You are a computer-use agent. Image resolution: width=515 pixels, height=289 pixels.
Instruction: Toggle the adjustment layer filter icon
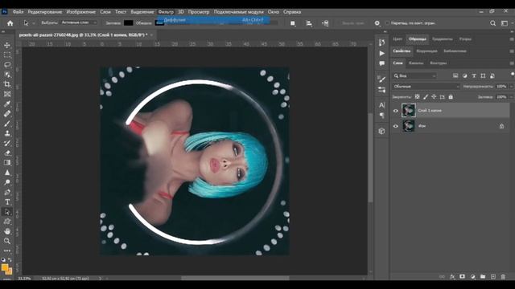(x=465, y=75)
